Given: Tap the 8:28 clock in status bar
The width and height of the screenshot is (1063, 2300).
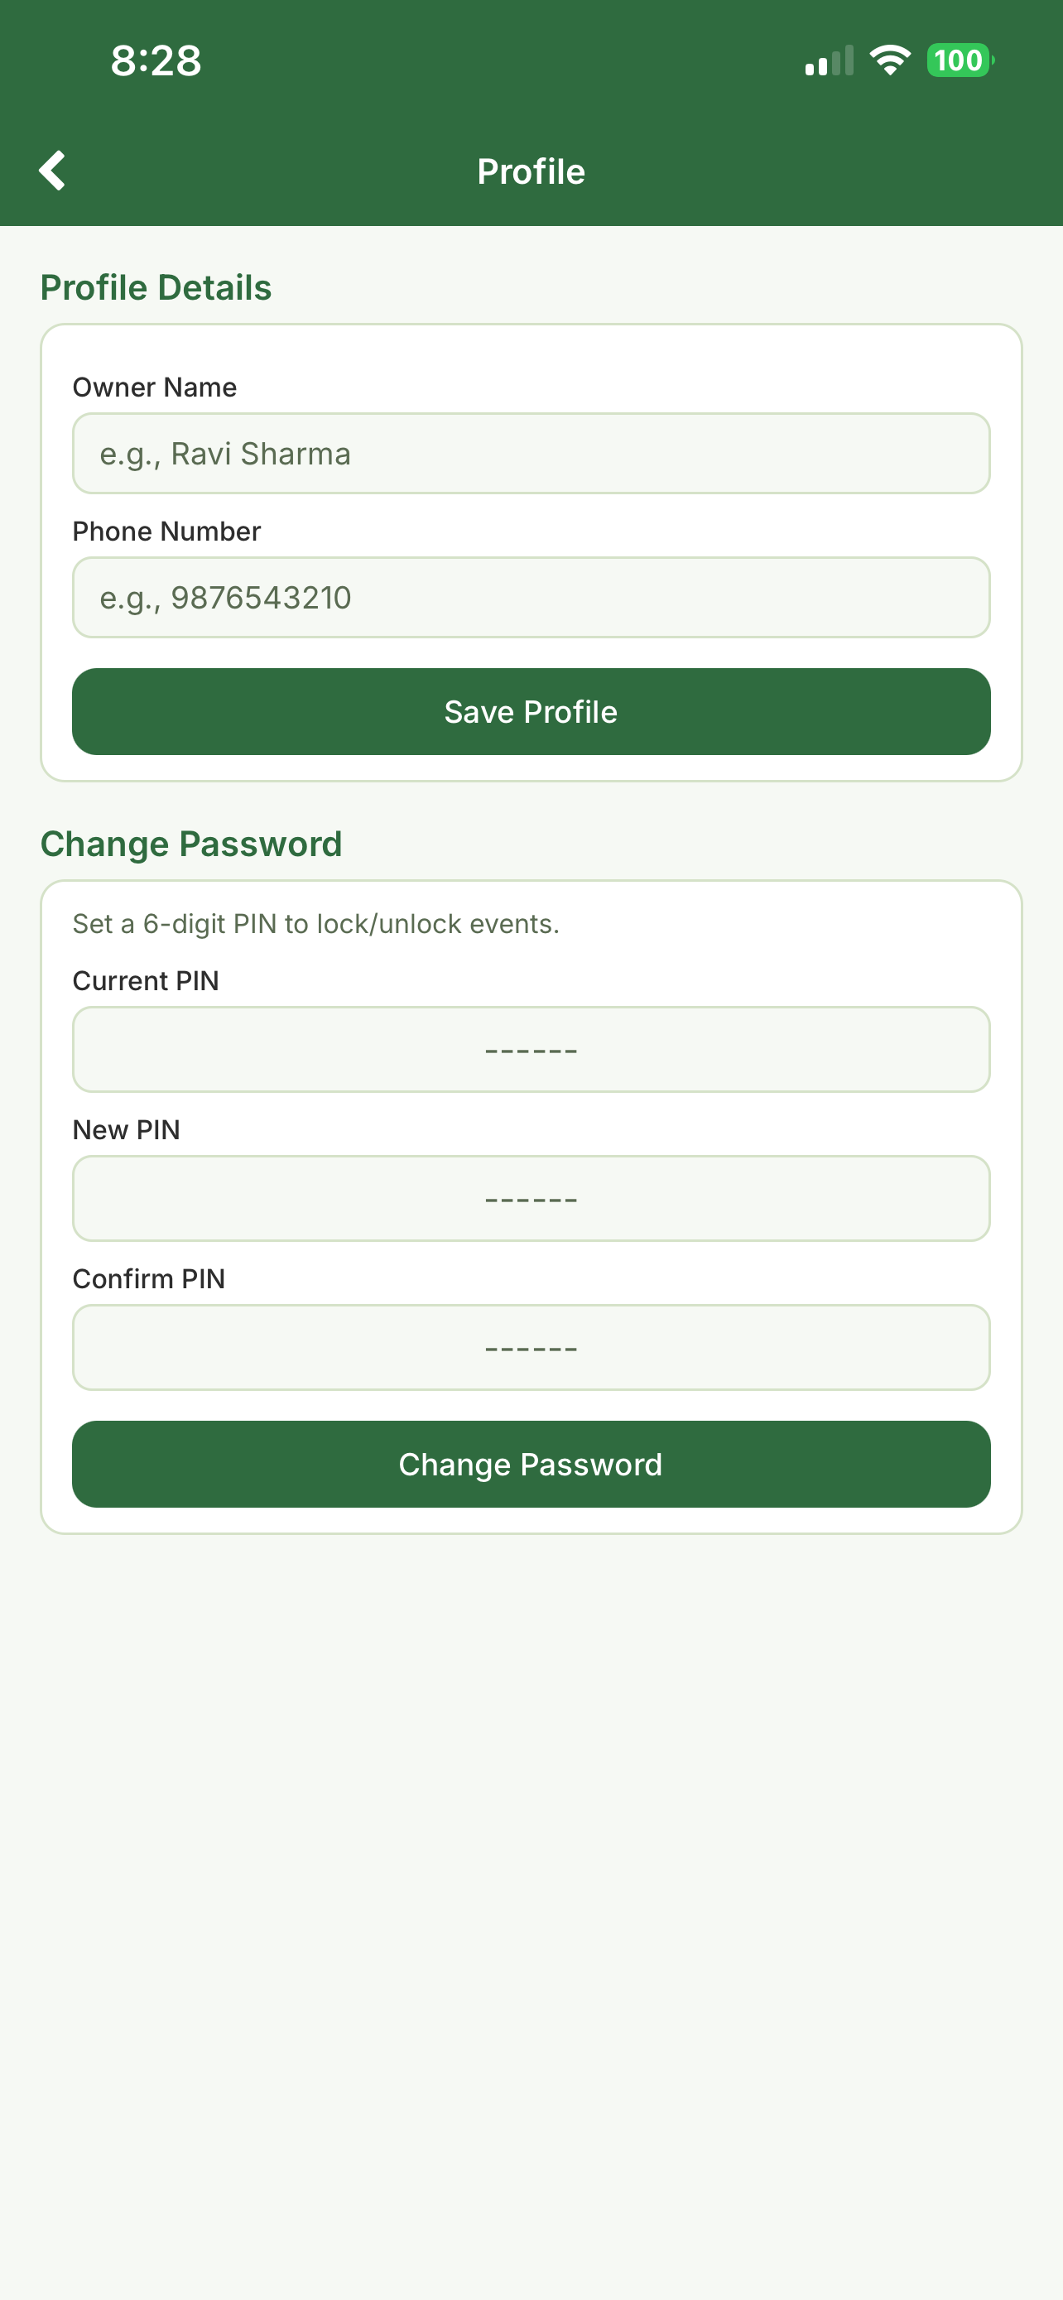Looking at the screenshot, I should [x=156, y=60].
